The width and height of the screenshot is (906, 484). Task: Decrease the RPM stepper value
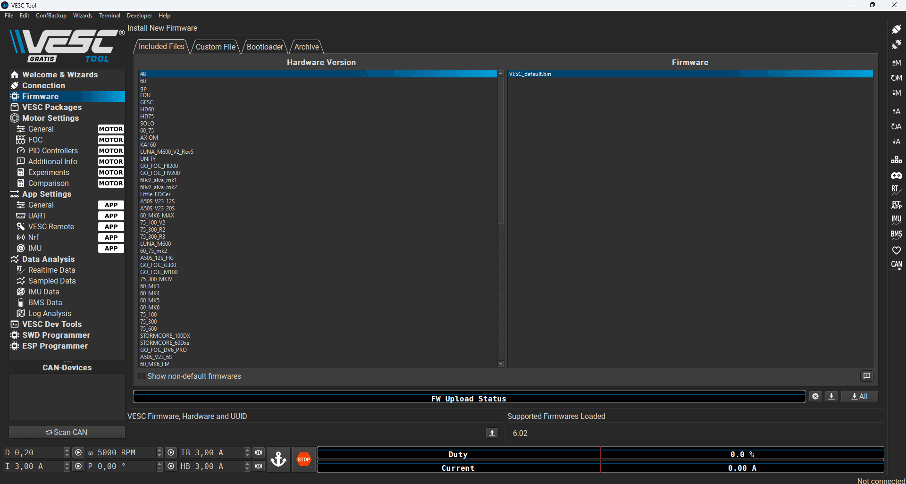point(159,455)
